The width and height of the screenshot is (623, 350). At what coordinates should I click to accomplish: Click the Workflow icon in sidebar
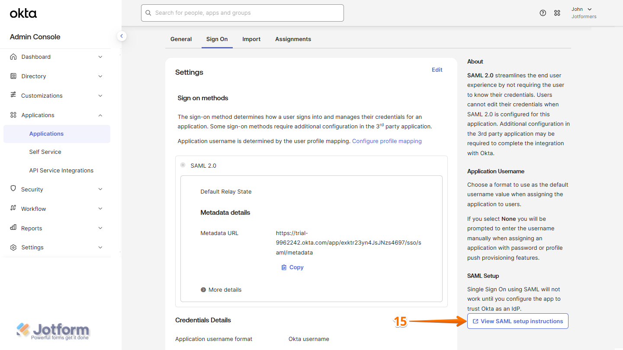13,209
